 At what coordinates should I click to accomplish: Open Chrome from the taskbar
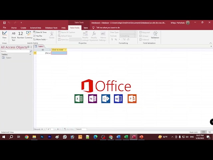click(27, 137)
